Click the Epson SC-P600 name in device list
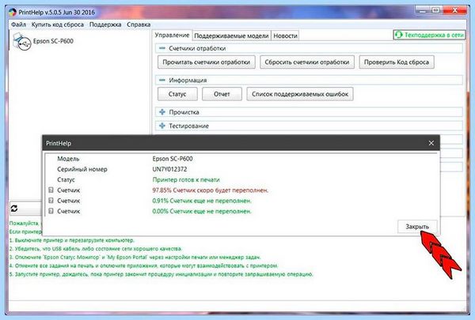This screenshot has width=475, height=320. point(53,41)
